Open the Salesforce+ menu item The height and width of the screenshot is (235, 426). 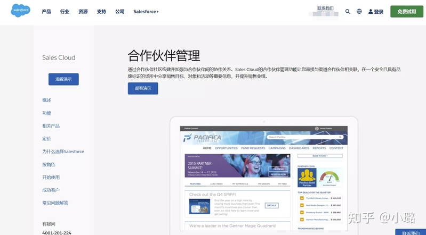pyautogui.click(x=146, y=12)
